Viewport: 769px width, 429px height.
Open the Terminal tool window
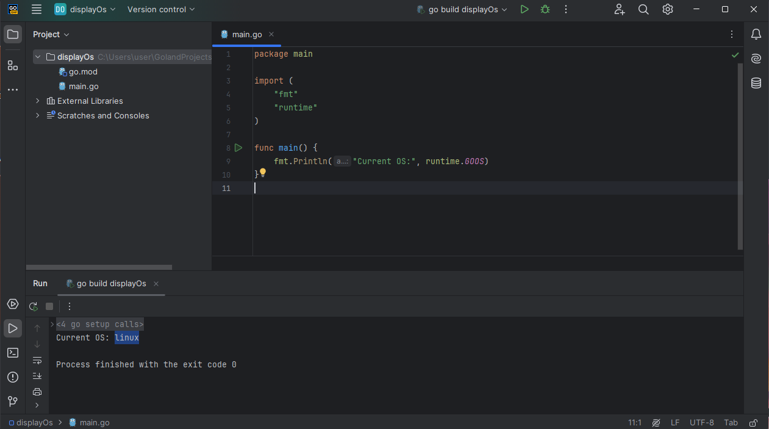click(x=12, y=353)
